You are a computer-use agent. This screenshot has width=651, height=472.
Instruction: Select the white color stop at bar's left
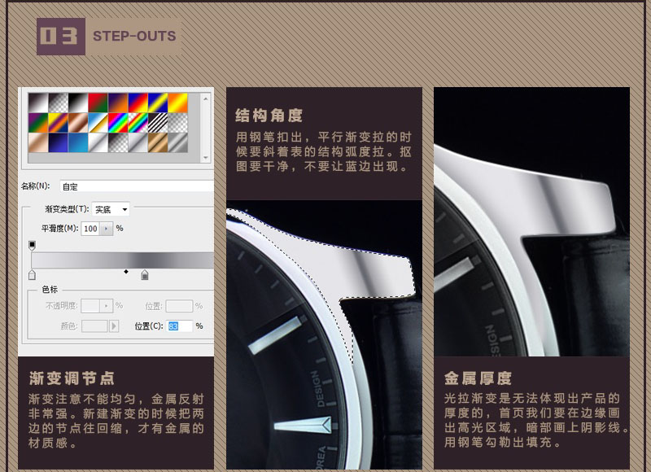click(x=32, y=275)
